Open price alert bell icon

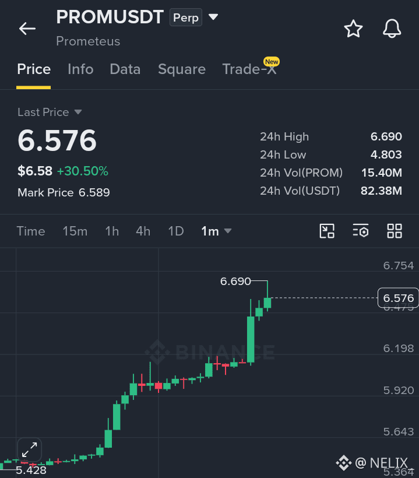tap(392, 29)
